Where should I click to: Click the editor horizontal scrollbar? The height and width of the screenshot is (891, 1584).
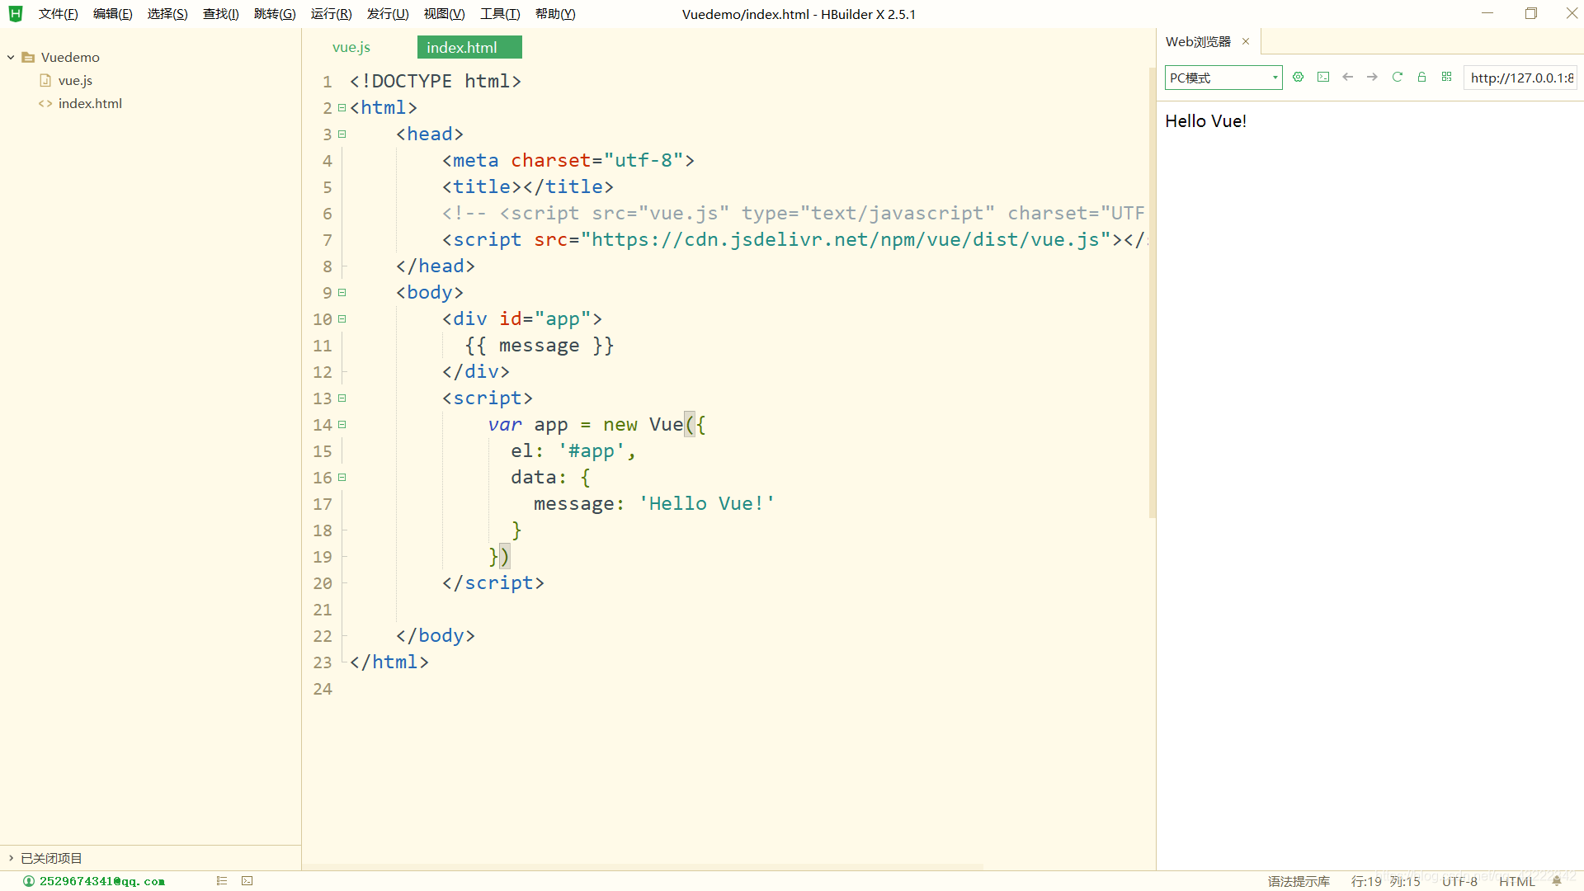point(643,866)
